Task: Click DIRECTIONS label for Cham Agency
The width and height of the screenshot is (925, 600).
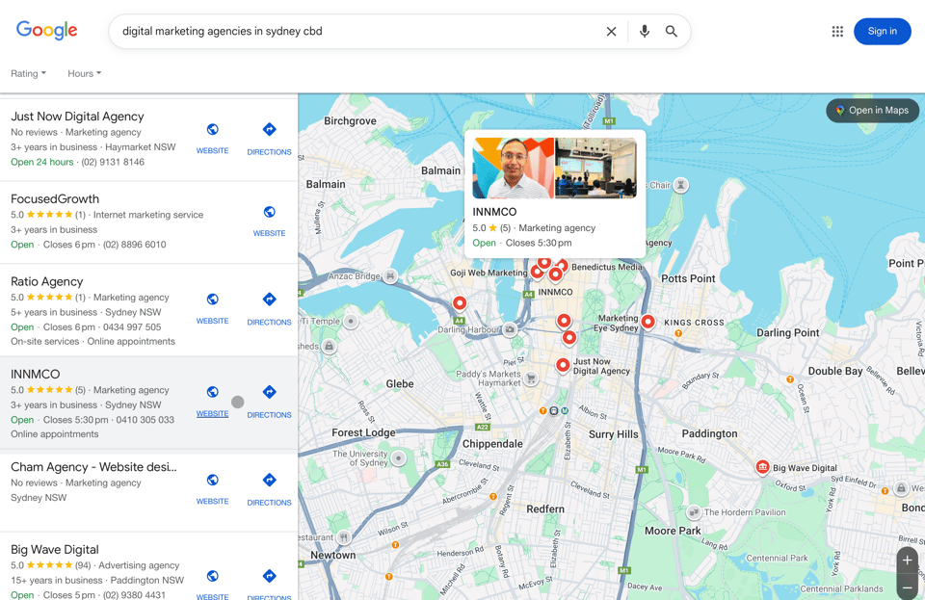Action: 269,503
